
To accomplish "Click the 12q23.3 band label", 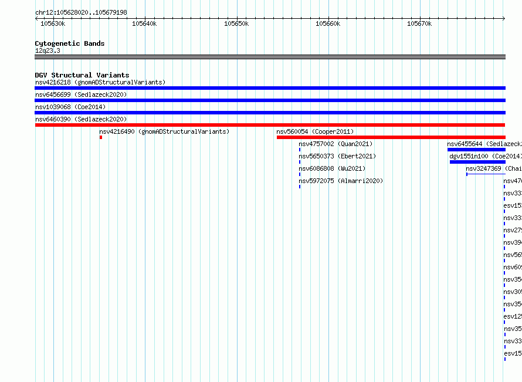I will pyautogui.click(x=48, y=50).
